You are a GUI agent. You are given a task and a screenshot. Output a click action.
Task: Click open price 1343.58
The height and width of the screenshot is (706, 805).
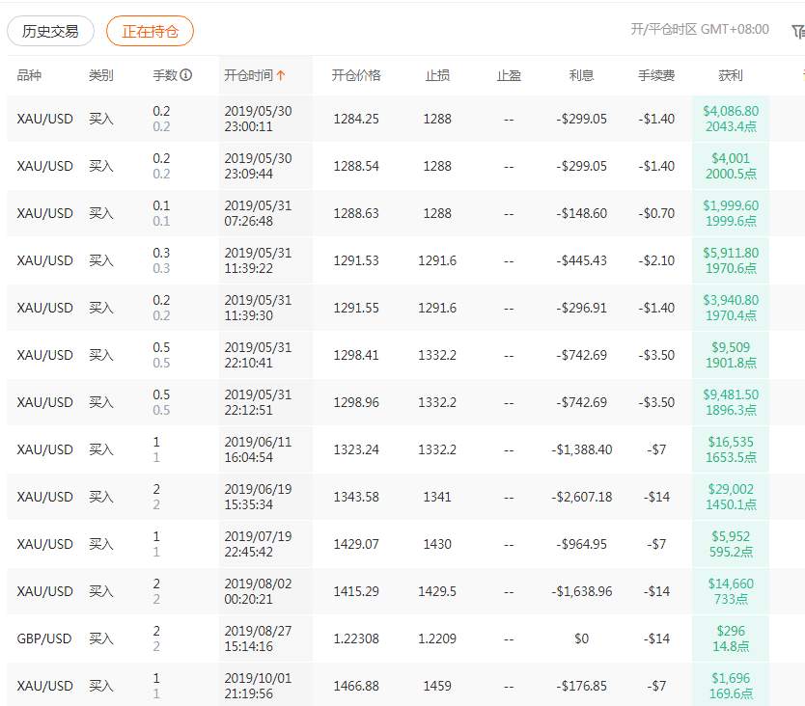tap(356, 497)
